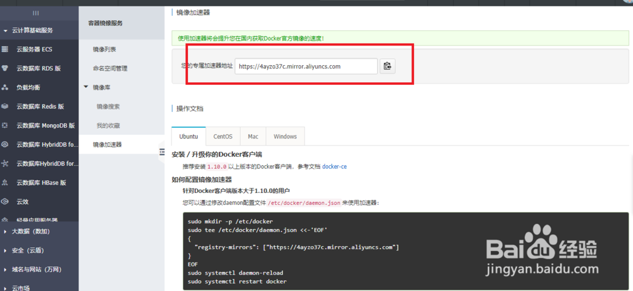Click the sidebar drag handle at top

coord(35,13)
